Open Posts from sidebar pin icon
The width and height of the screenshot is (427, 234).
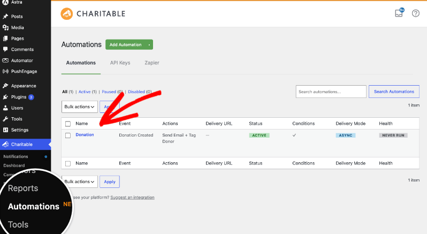(x=5, y=17)
